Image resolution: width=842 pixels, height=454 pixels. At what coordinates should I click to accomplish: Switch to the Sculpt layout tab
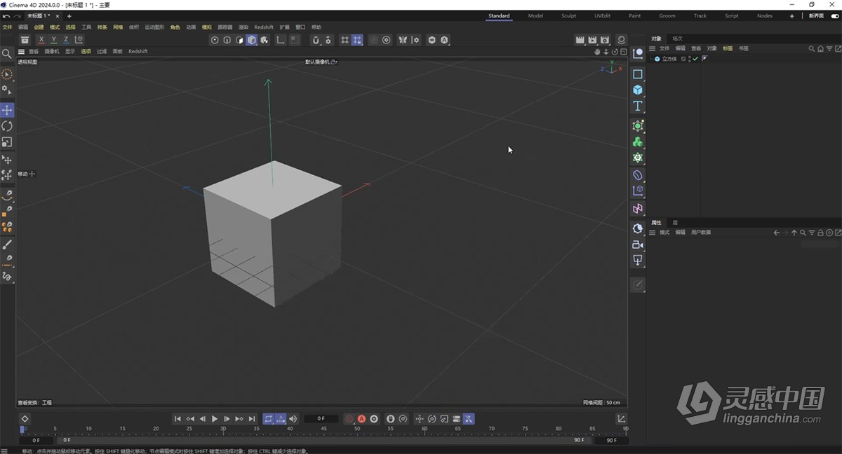568,15
